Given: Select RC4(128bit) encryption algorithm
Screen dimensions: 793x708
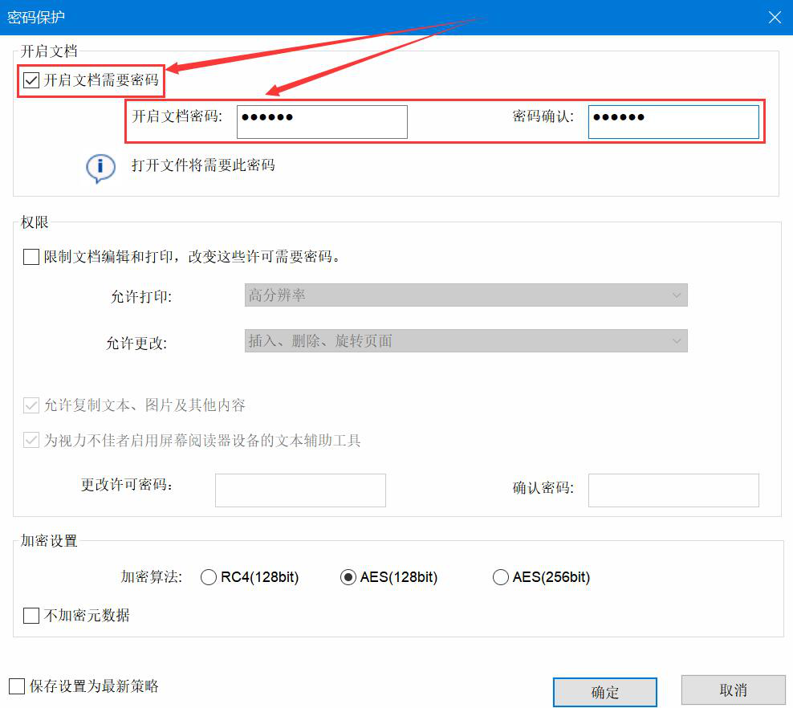Looking at the screenshot, I should (x=209, y=577).
